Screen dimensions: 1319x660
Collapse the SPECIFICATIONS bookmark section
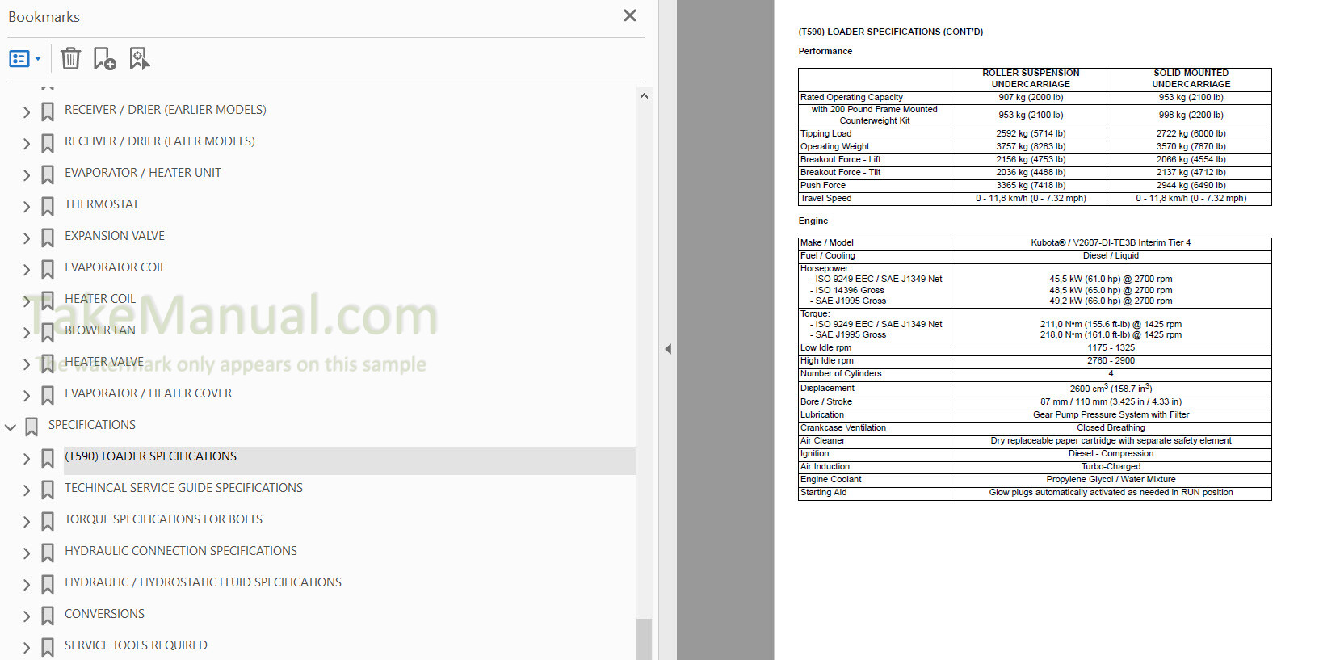point(11,427)
